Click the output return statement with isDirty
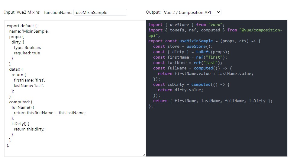 pos(213,101)
